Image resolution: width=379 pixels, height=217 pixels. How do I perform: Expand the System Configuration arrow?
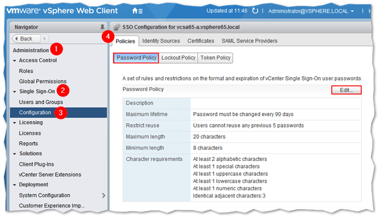104,195
